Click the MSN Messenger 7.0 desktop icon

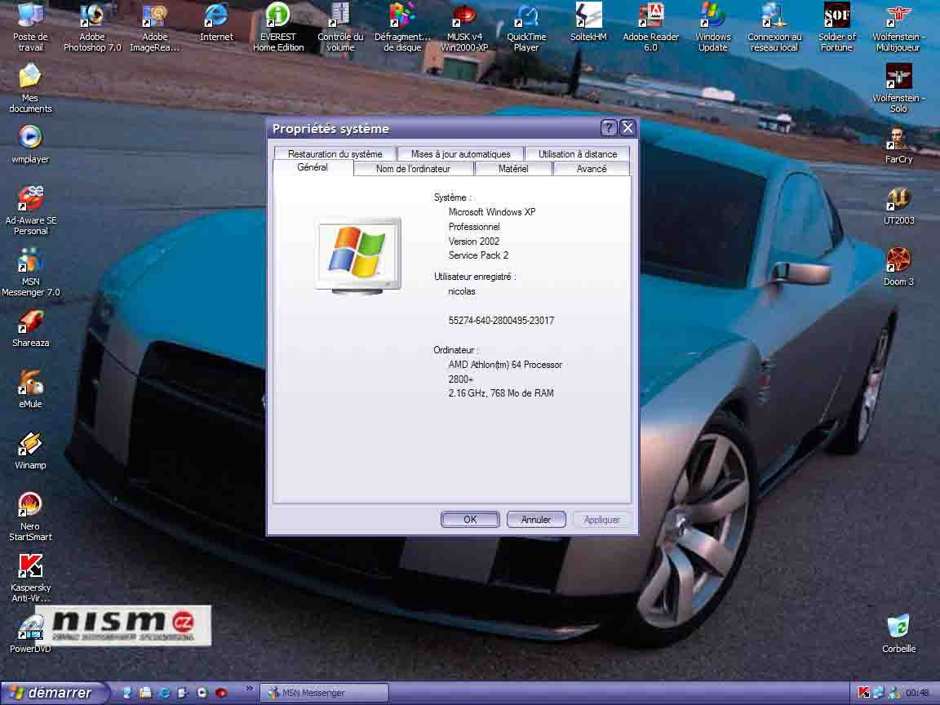pyautogui.click(x=30, y=272)
